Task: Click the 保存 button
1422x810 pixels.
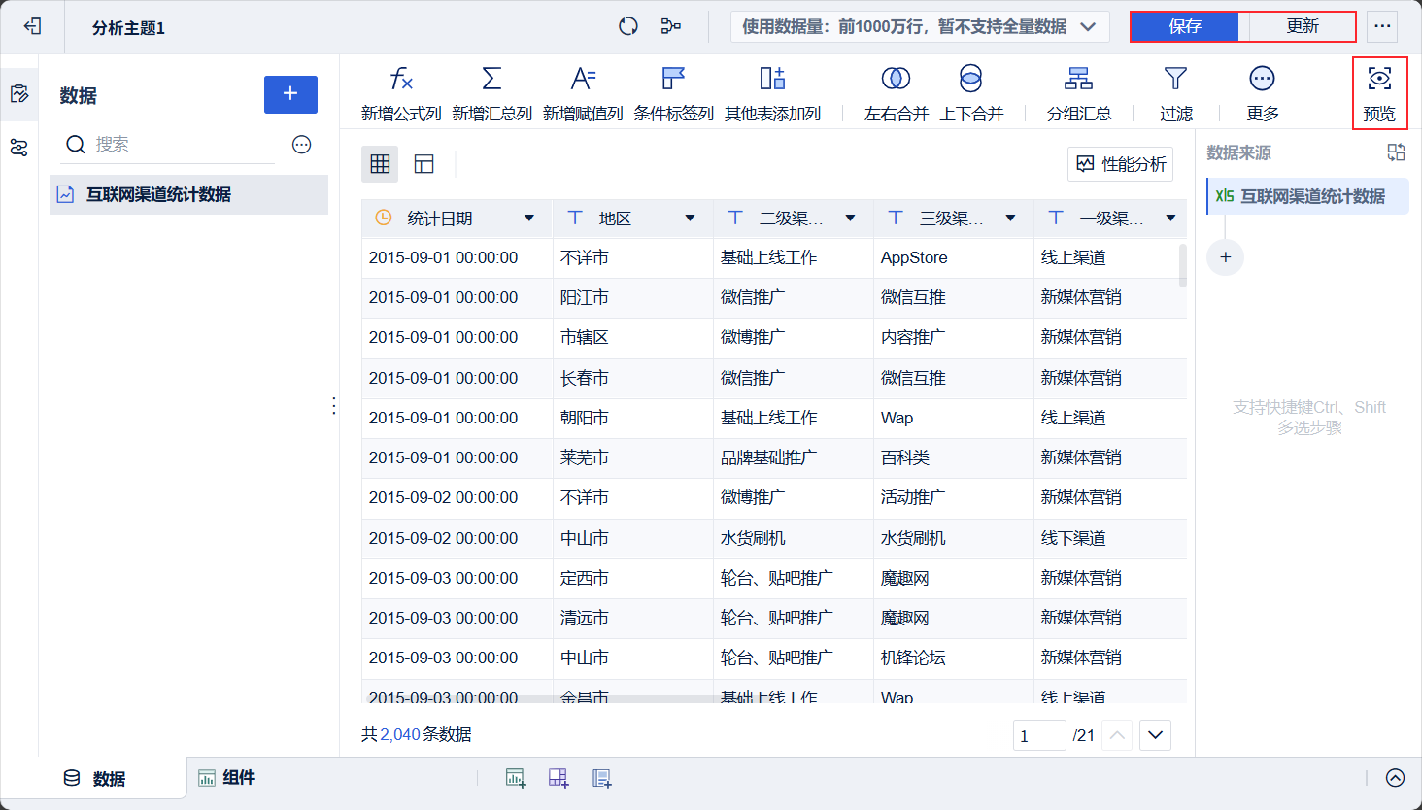Action: pos(1185,26)
